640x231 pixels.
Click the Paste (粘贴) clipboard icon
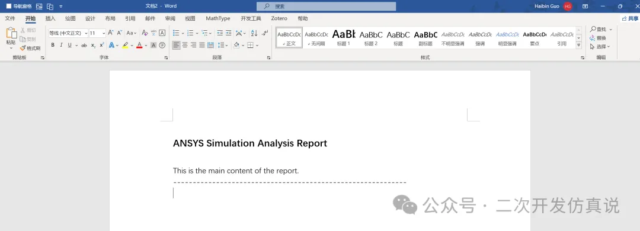pos(11,33)
